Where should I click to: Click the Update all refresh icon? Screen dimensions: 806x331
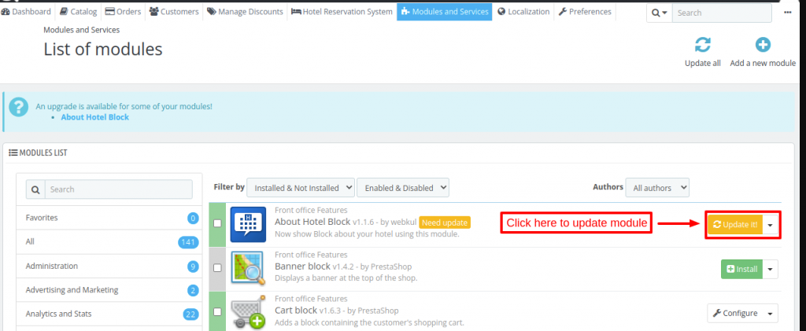pos(702,45)
